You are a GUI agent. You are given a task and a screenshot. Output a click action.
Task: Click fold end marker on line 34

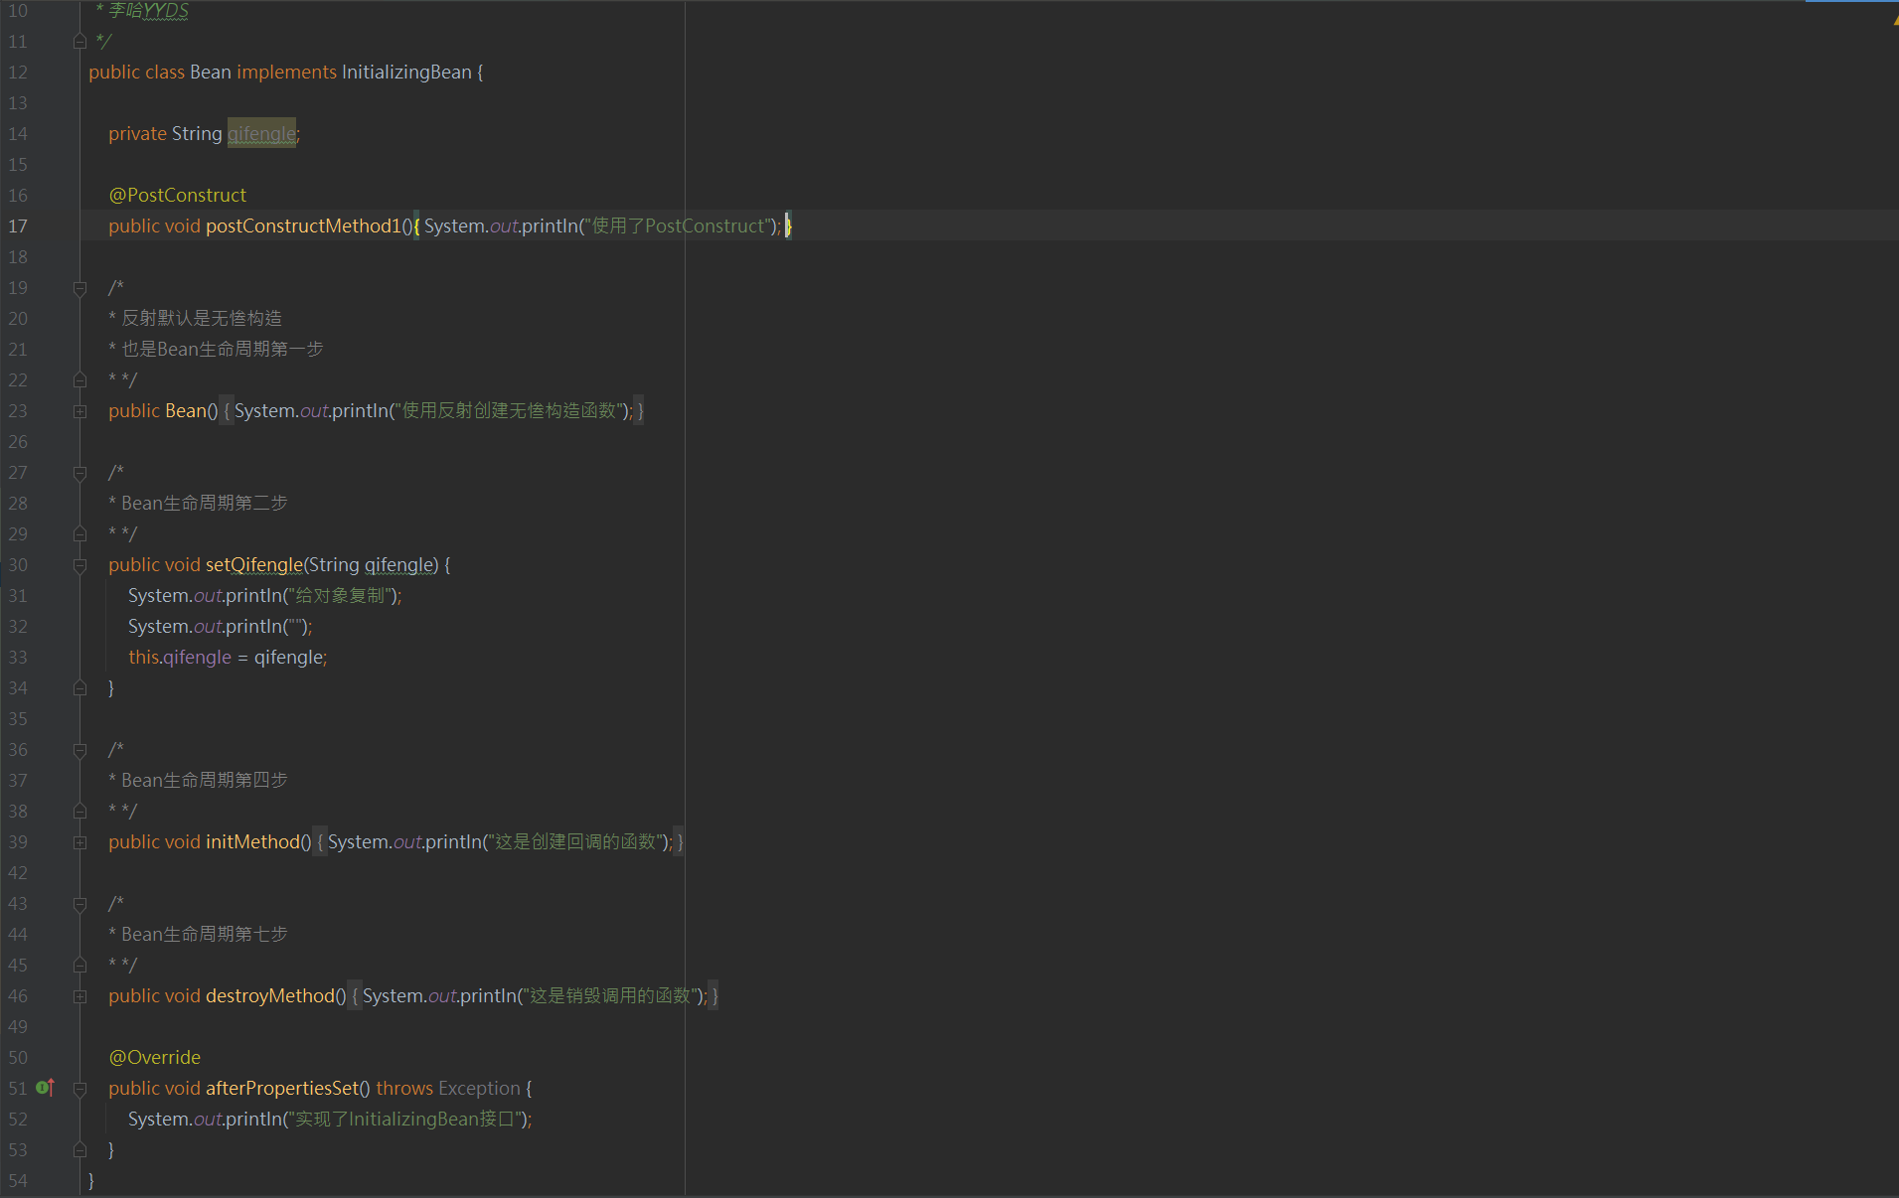79,687
